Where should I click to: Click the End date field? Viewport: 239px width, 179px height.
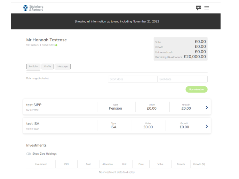click(x=183, y=79)
